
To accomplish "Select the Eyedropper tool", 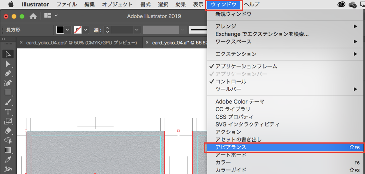I will click(x=8, y=160).
